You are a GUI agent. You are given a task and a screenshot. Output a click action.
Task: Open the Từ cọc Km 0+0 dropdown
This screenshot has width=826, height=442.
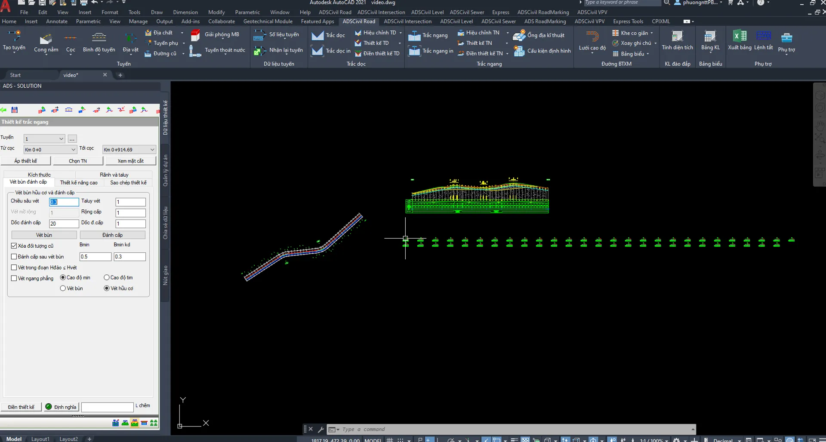click(x=50, y=150)
